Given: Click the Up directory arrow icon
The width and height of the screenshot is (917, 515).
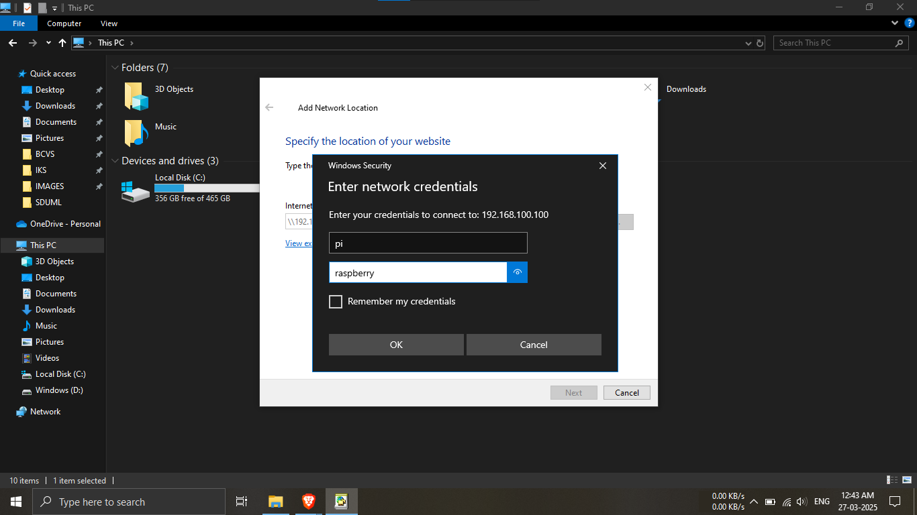Looking at the screenshot, I should (62, 43).
